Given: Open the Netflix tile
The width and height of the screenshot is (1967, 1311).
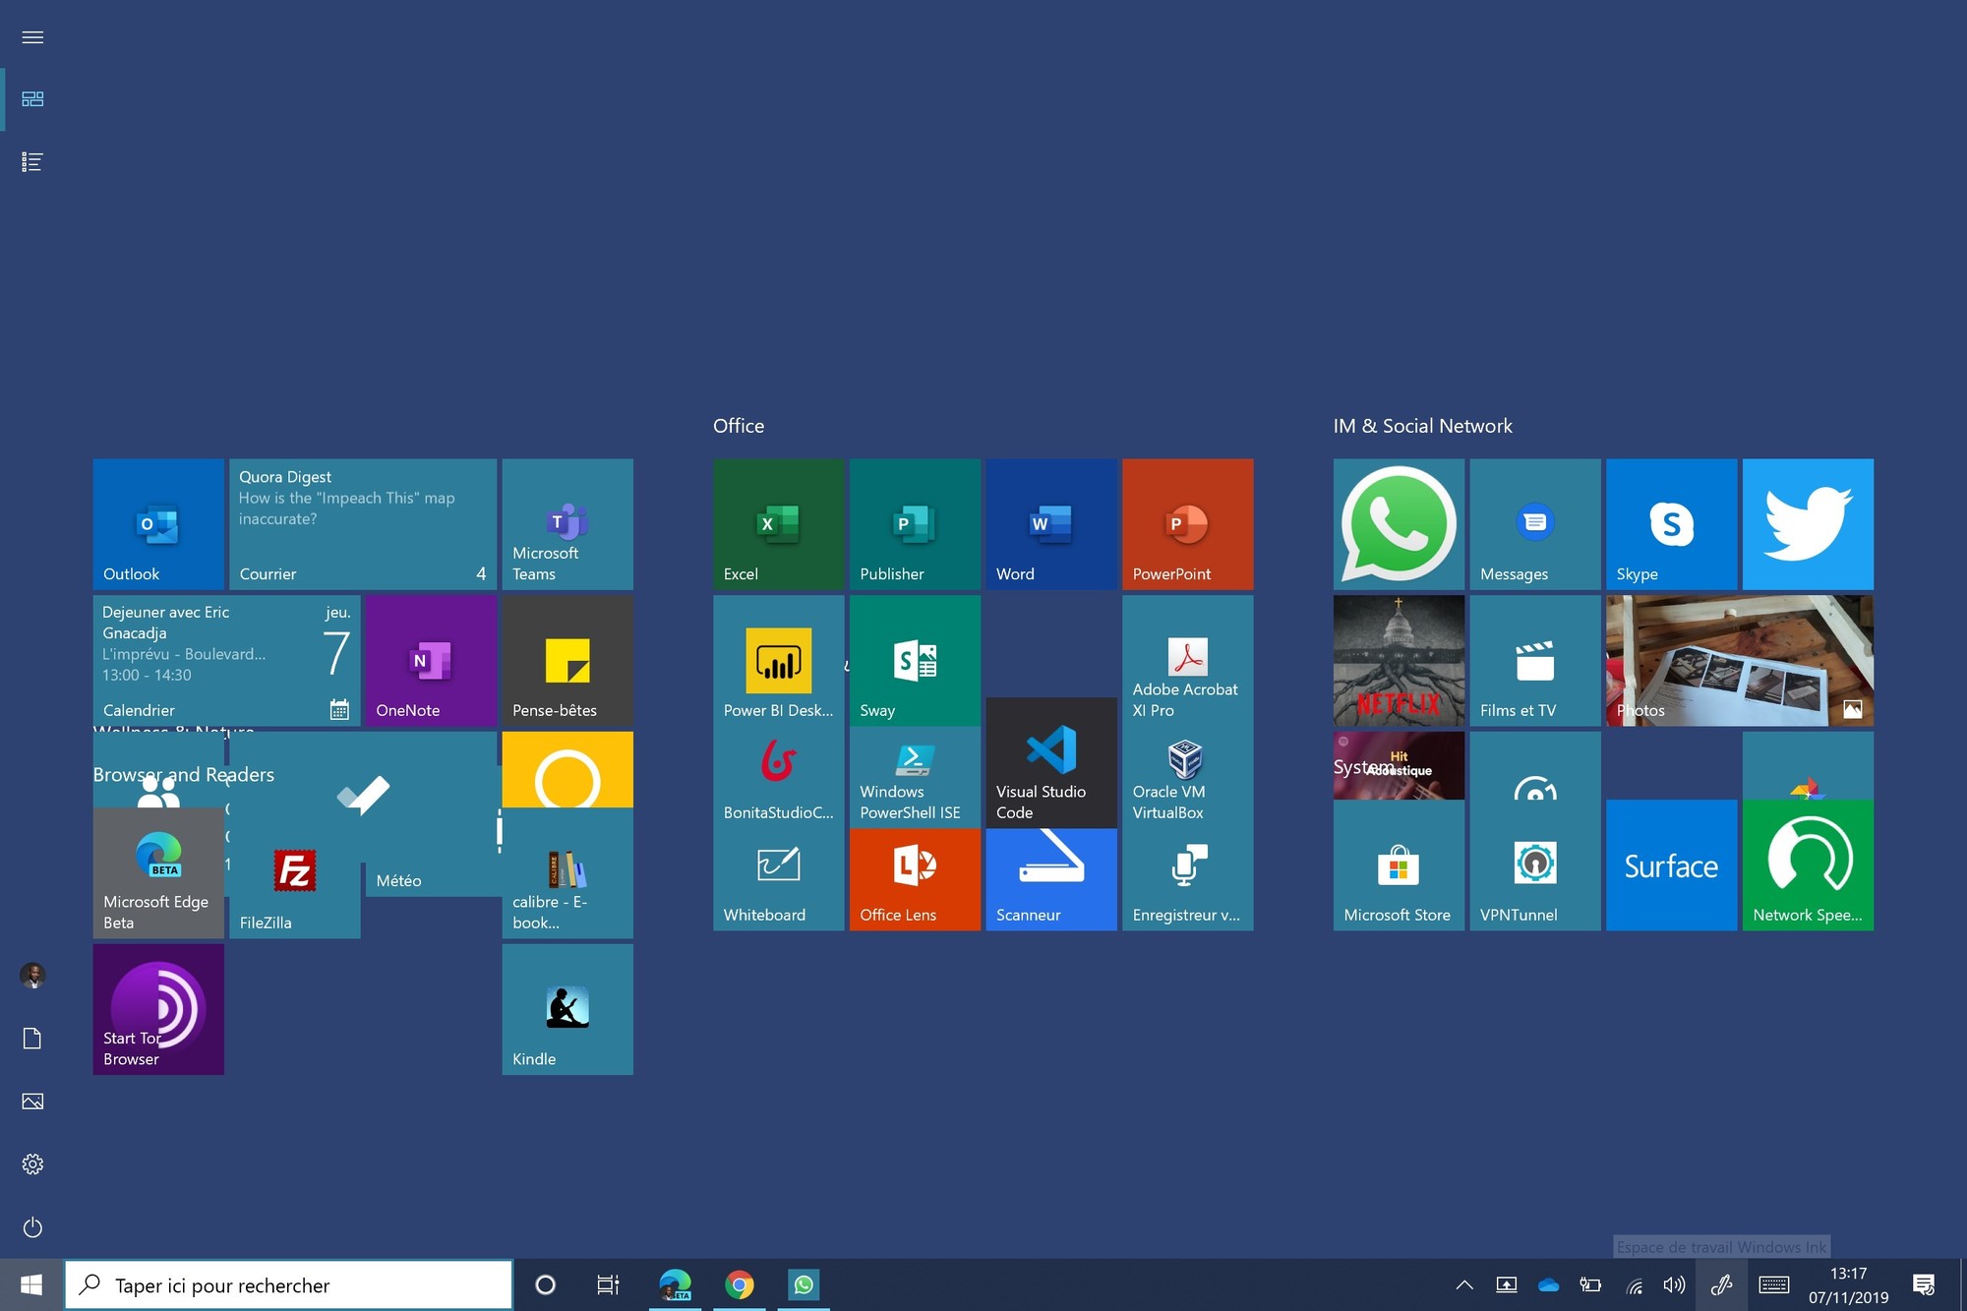Looking at the screenshot, I should [x=1399, y=661].
